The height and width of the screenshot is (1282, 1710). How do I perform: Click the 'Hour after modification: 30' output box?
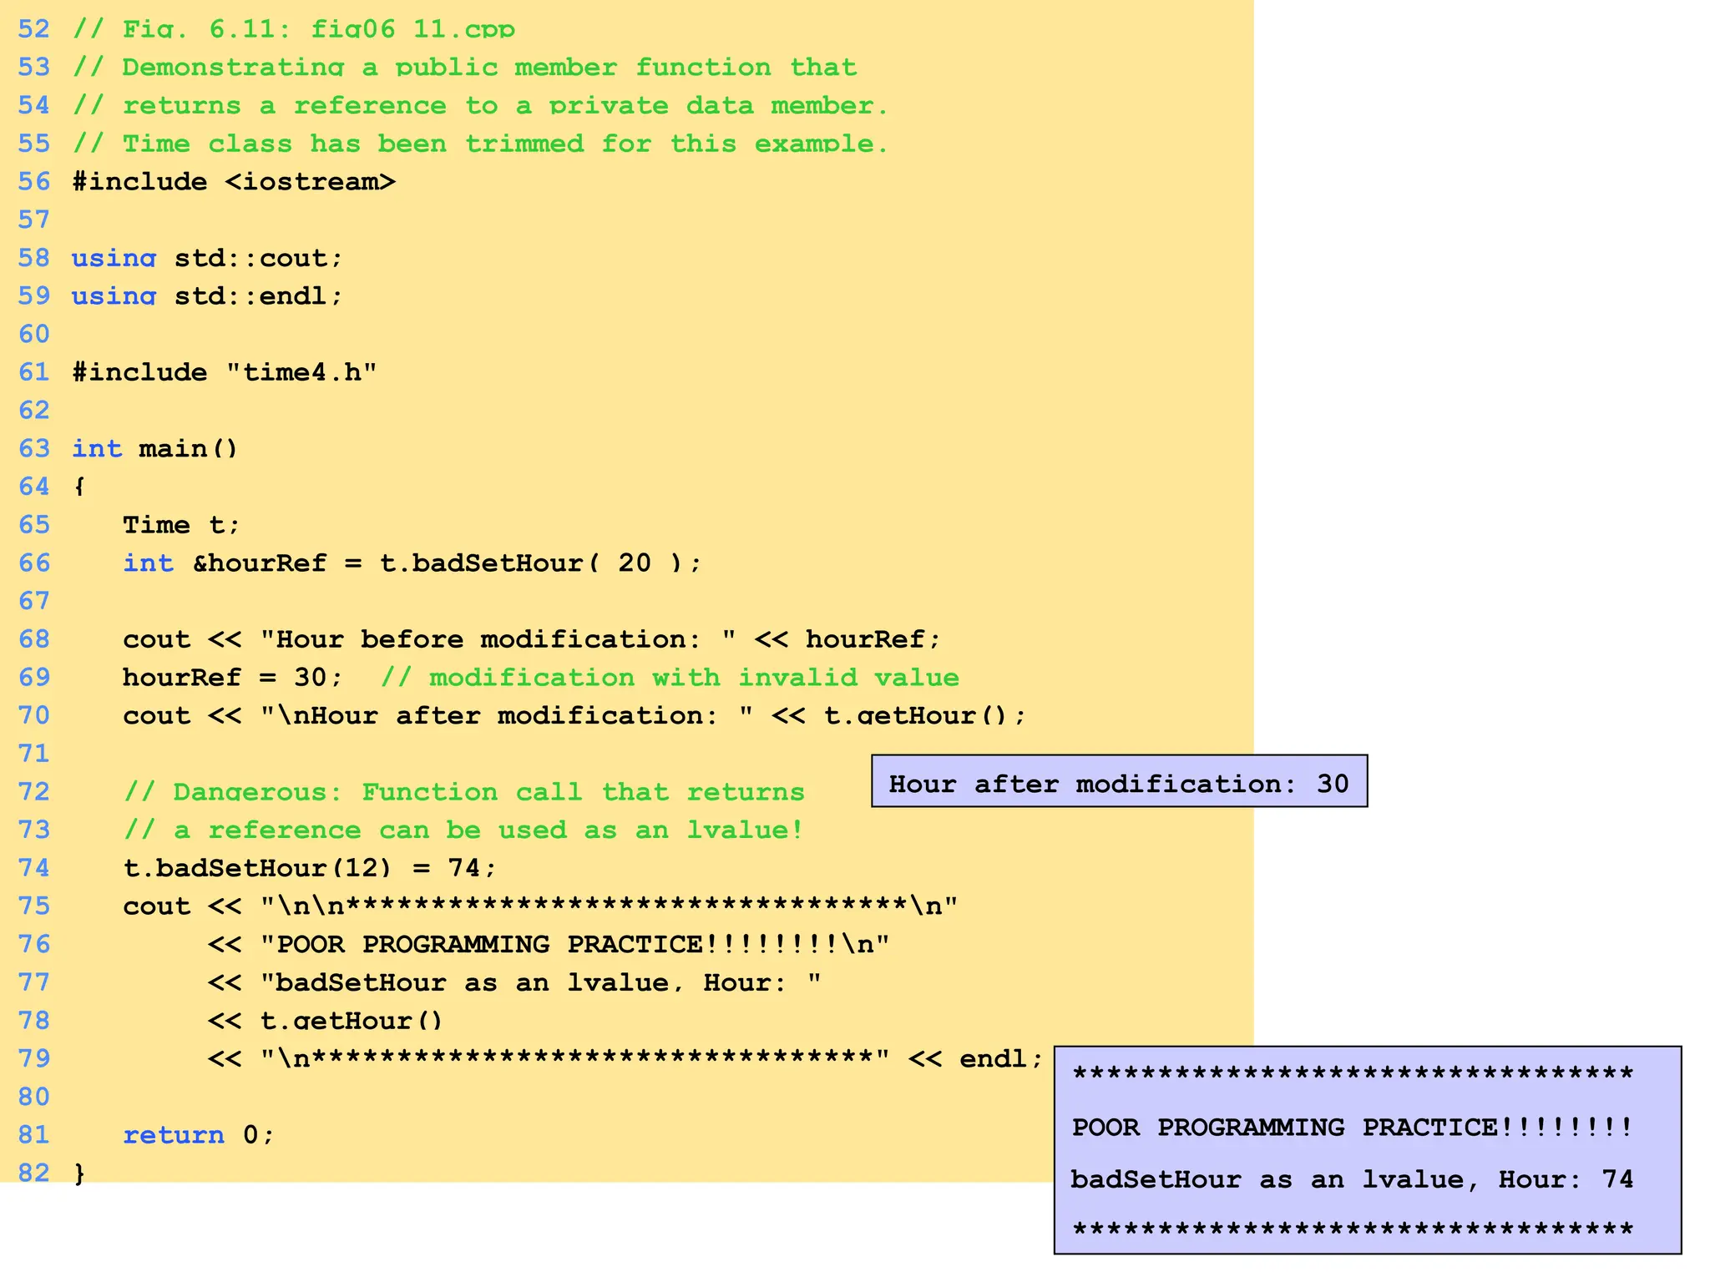click(x=1119, y=783)
